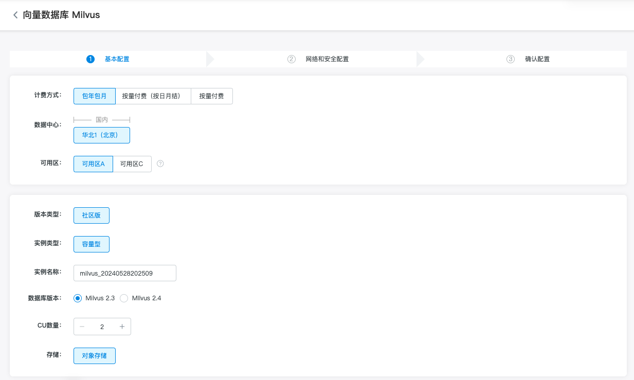Select the 容量型 instance type
634x380 pixels.
click(x=92, y=244)
